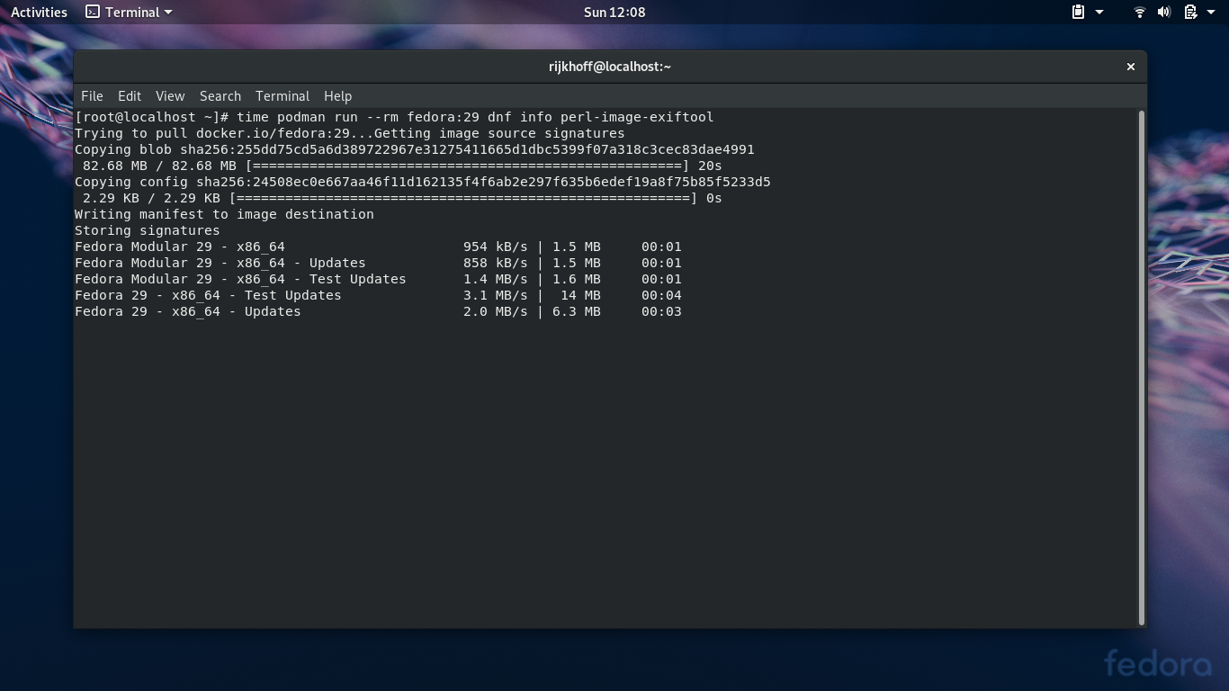Open the Search menu
Screen dimensions: 1229x691
coord(220,96)
